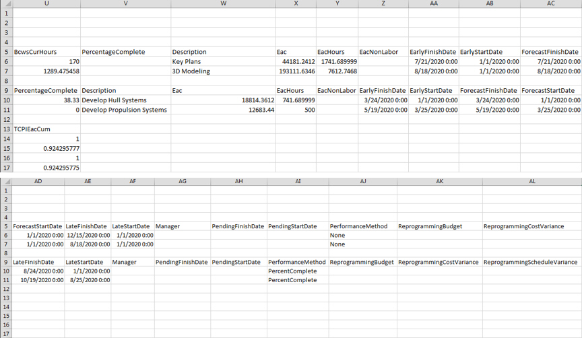Click the 12/15/2020 LateFinishDate cell
The width and height of the screenshot is (582, 338).
coord(88,236)
